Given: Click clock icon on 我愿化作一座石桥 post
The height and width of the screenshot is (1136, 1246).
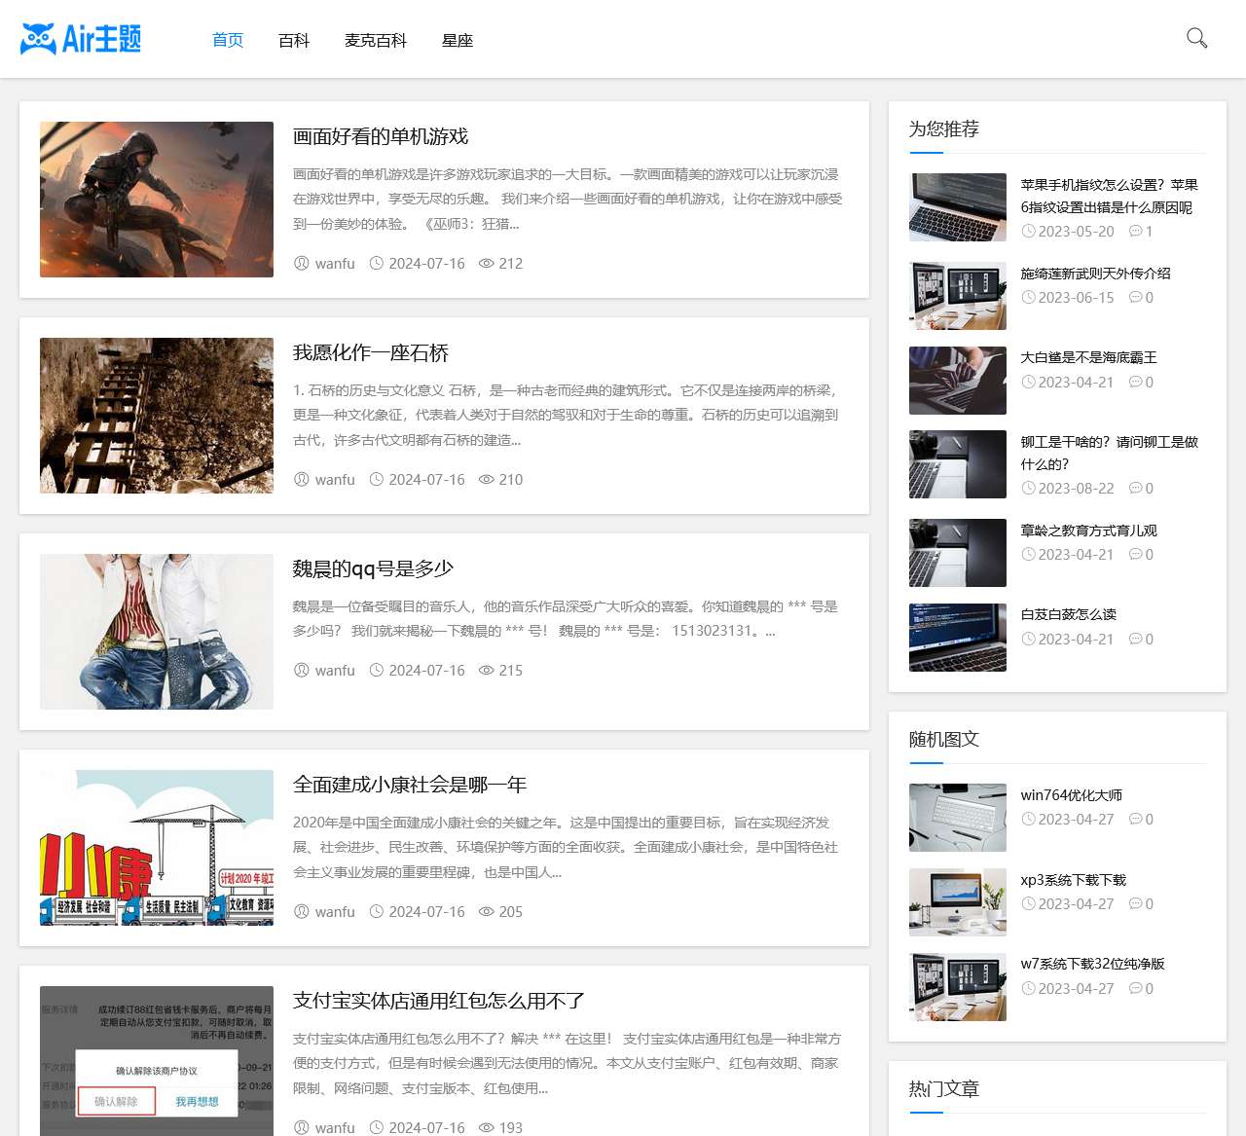Looking at the screenshot, I should point(377,479).
